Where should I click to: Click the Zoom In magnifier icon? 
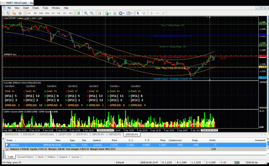coord(86,13)
